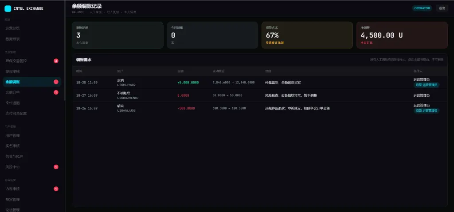
Task: Click the red -500.0000 amount
Action: 186,109
